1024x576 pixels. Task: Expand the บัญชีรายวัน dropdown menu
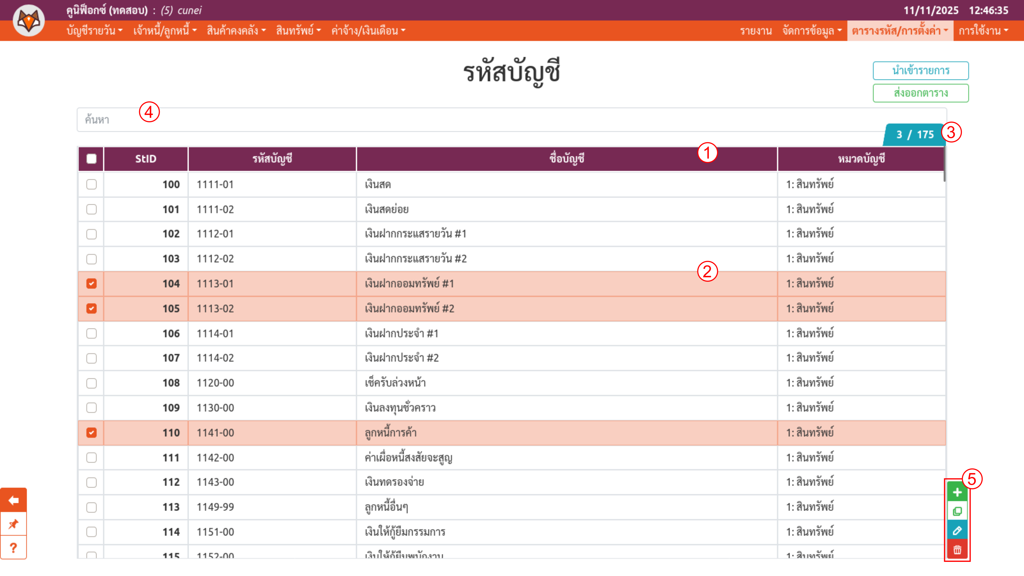(x=95, y=31)
